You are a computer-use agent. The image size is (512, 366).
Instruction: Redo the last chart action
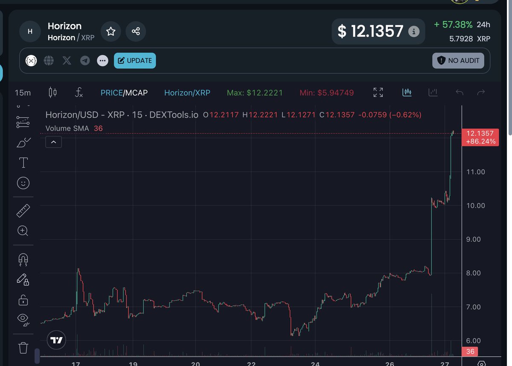point(481,92)
